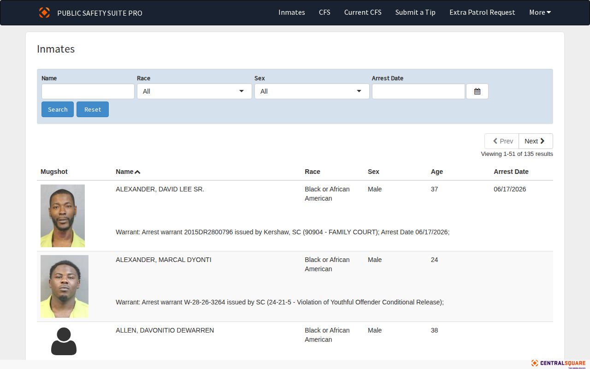Open the Submit a Tip page
The width and height of the screenshot is (590, 369).
[x=415, y=12]
